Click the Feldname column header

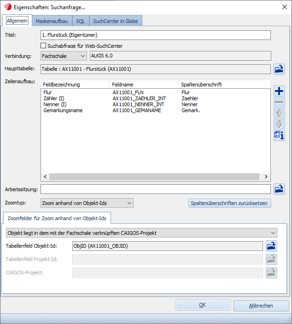coord(144,85)
